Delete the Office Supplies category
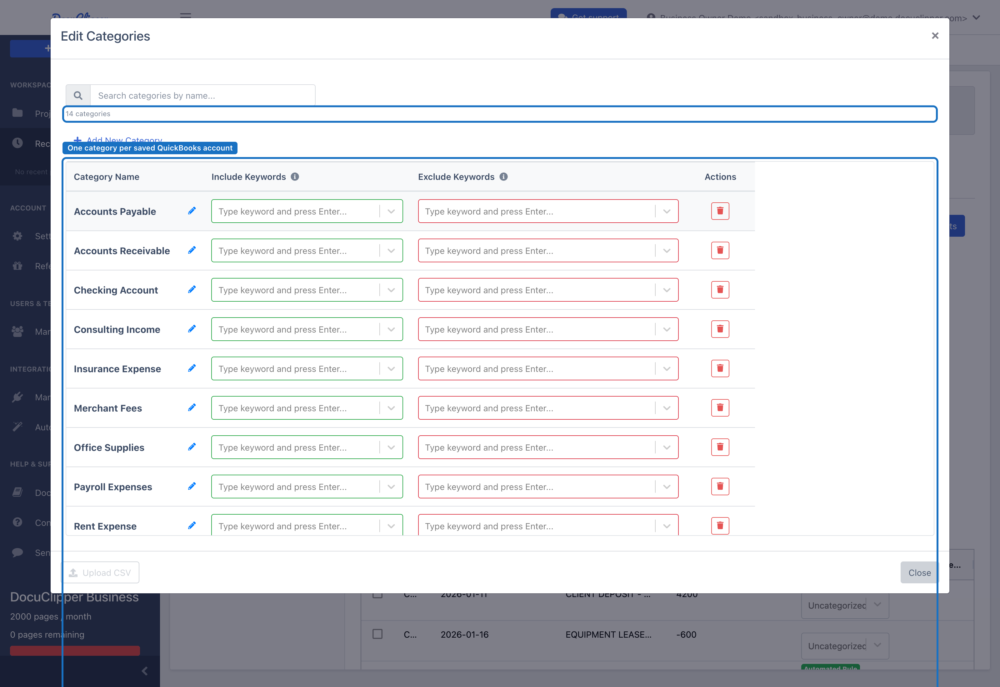The image size is (1000, 687). (720, 447)
